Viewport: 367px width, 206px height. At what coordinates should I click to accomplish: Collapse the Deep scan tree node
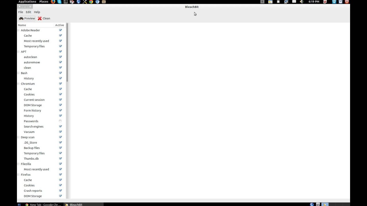tap(19, 137)
